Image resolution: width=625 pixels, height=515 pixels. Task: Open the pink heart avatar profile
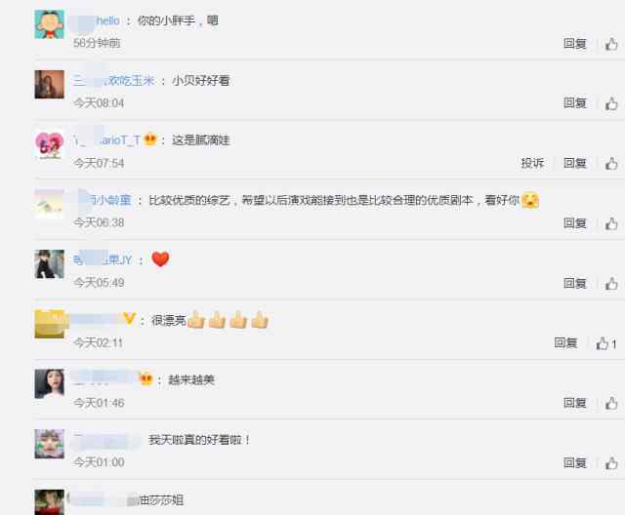click(x=50, y=144)
